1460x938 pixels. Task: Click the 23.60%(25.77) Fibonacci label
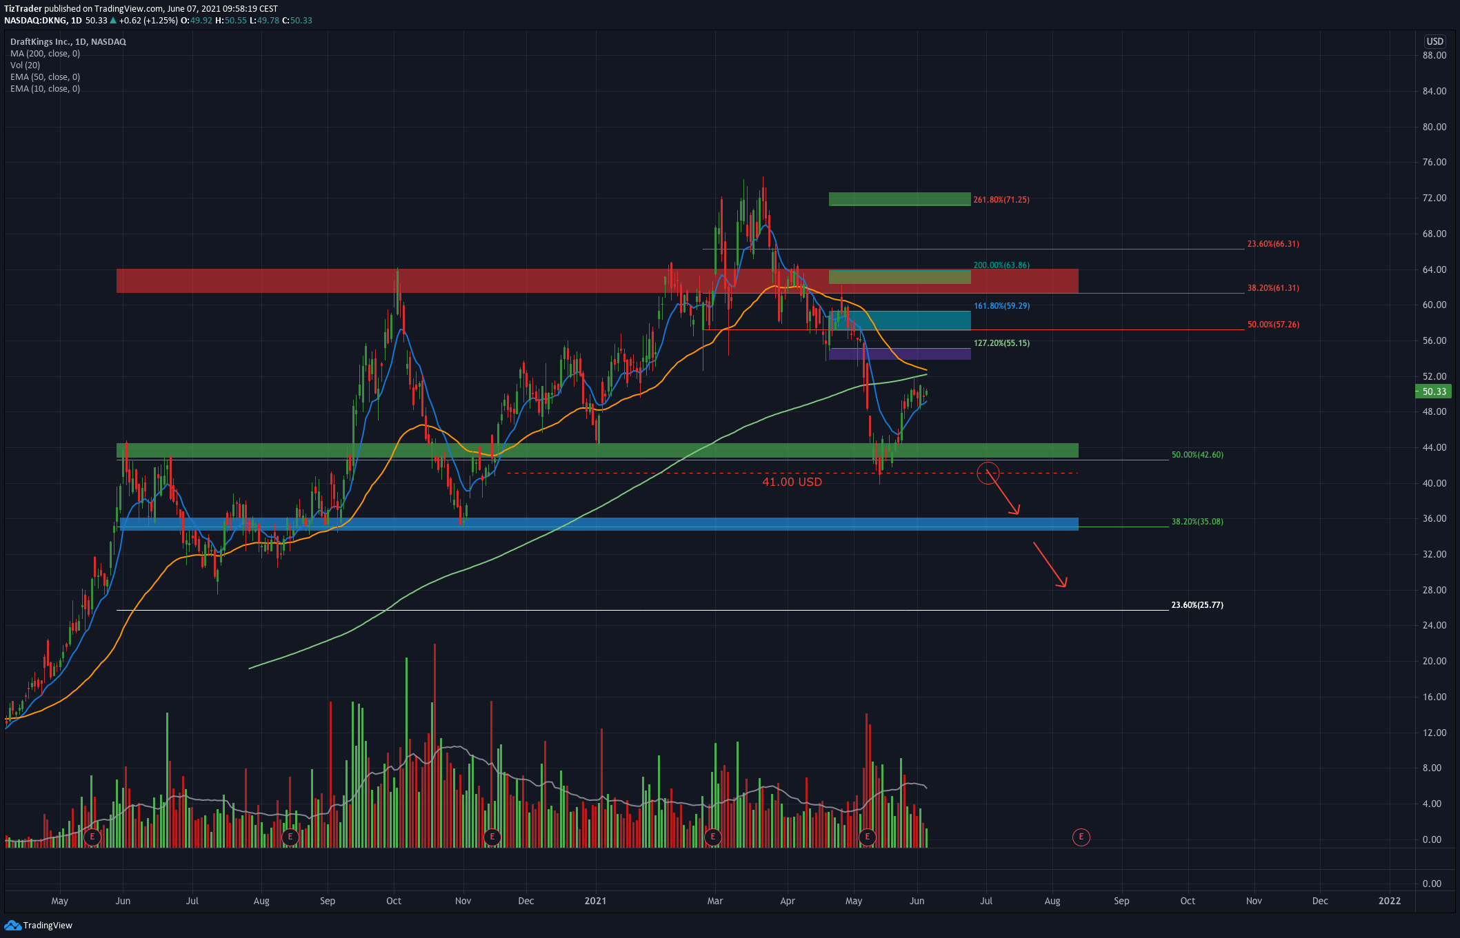click(1197, 605)
